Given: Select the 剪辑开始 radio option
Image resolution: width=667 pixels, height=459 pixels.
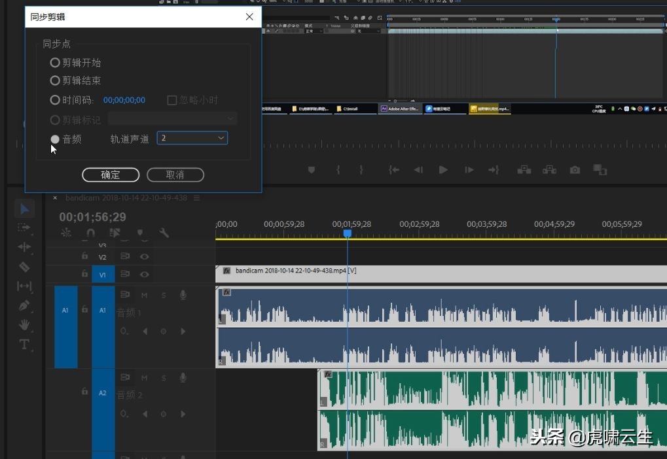Looking at the screenshot, I should (x=55, y=63).
